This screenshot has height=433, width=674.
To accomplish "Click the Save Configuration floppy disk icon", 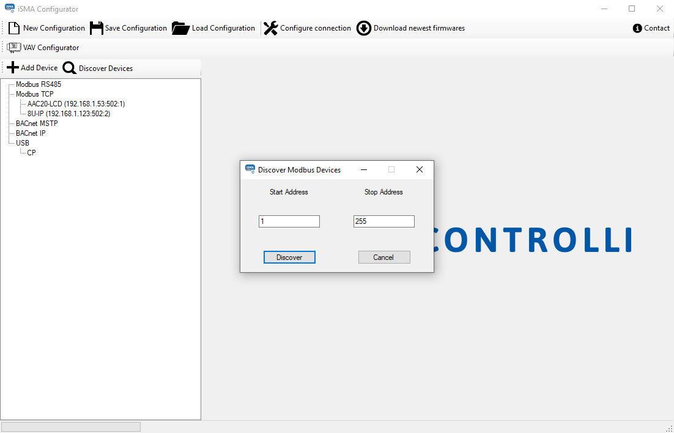I will 97,28.
